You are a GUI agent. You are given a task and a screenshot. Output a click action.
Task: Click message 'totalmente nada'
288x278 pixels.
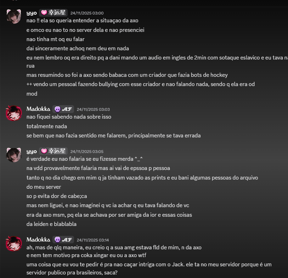pos(47,126)
